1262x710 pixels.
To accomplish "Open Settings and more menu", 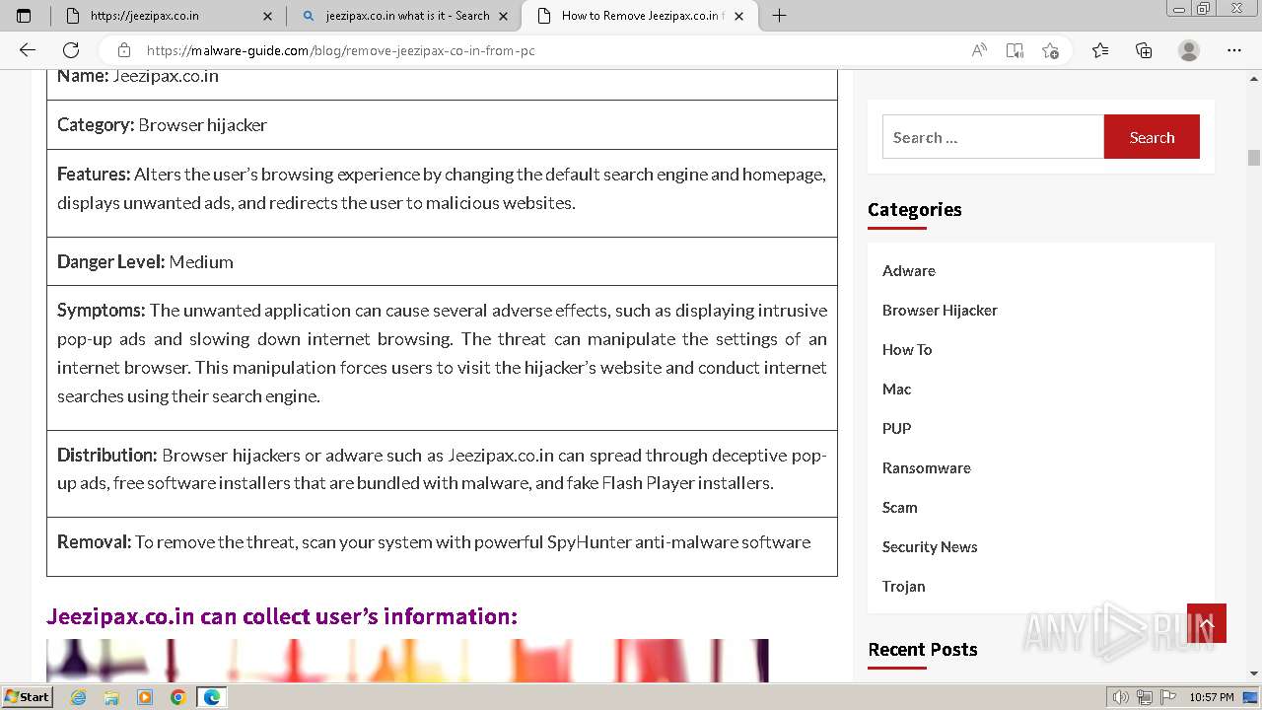I will 1234,50.
